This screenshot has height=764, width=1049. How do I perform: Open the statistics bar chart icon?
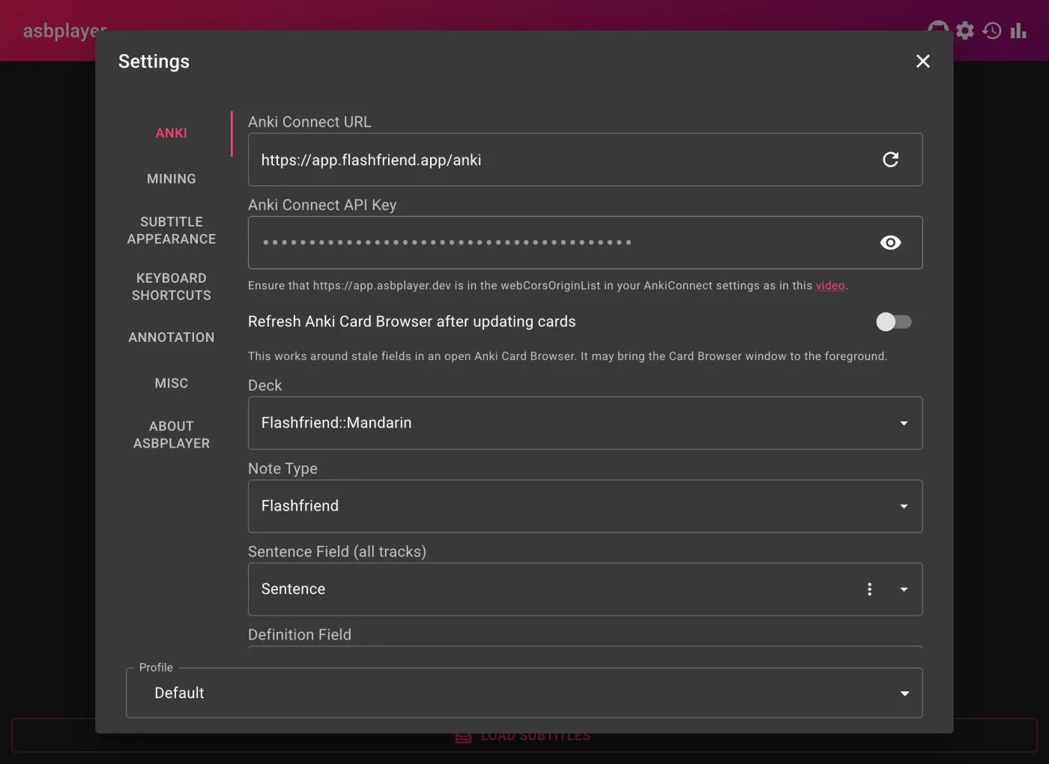[1018, 30]
